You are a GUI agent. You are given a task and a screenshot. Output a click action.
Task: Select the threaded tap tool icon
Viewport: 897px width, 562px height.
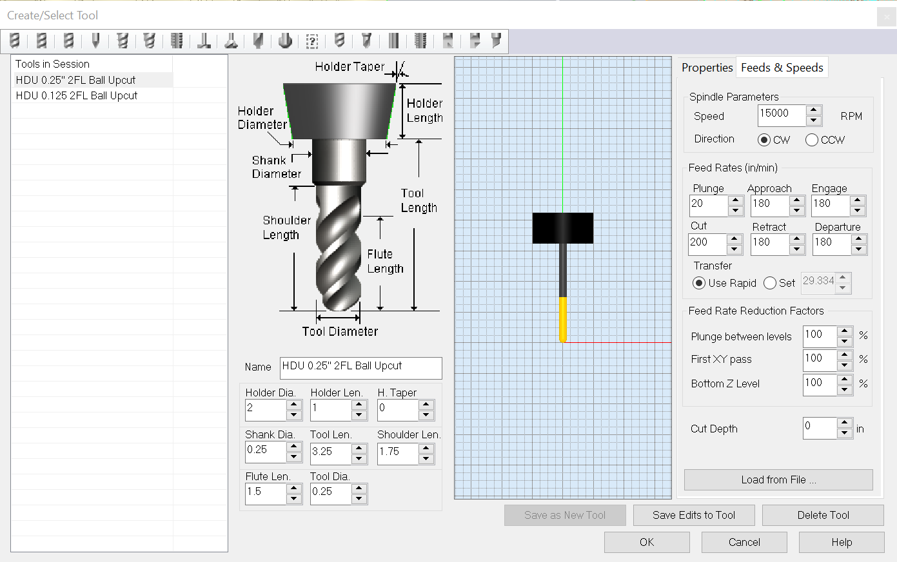pos(420,41)
